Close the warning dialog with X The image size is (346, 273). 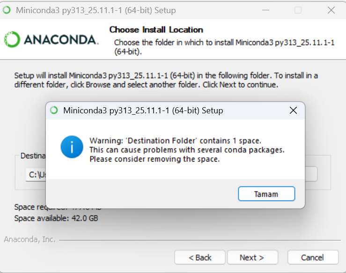(x=293, y=111)
